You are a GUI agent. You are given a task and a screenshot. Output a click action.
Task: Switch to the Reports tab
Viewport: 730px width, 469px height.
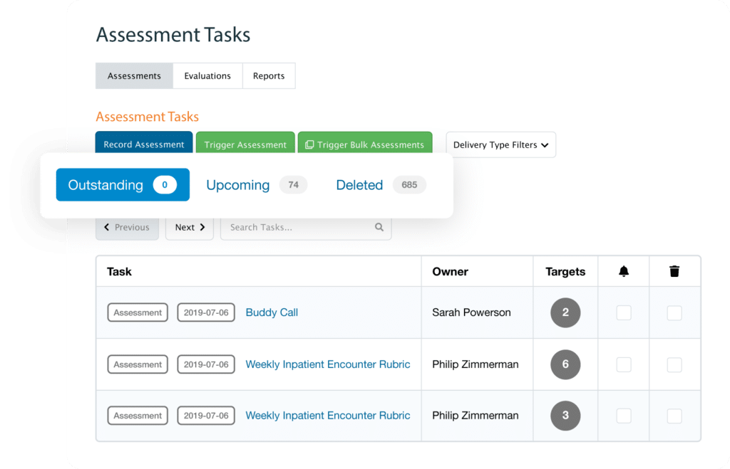point(269,75)
